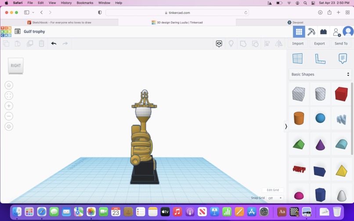The height and width of the screenshot is (221, 354).
Task: Zoom in with the plus button
Action: [x=9, y=106]
